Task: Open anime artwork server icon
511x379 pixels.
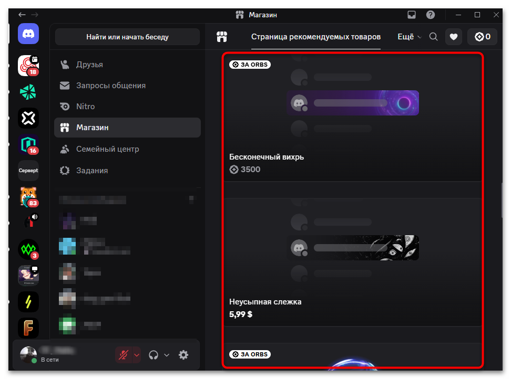Action: 28,276
